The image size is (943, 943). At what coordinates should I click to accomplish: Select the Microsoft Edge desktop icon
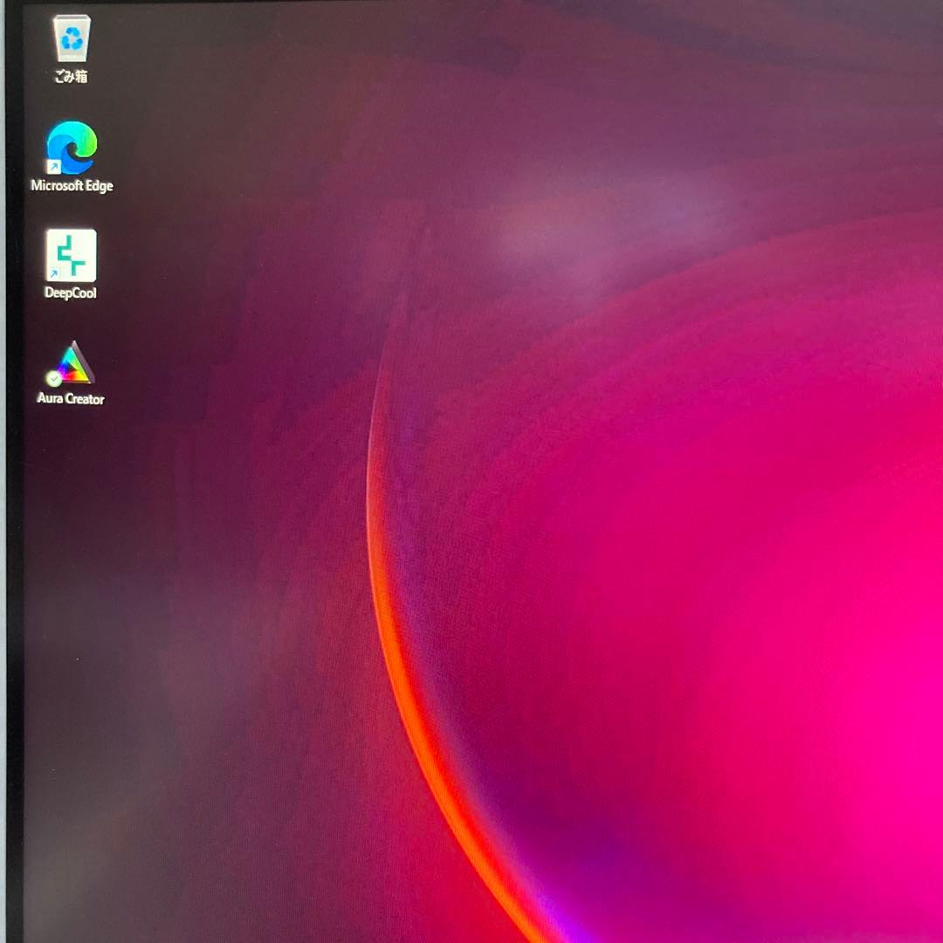pos(72,148)
